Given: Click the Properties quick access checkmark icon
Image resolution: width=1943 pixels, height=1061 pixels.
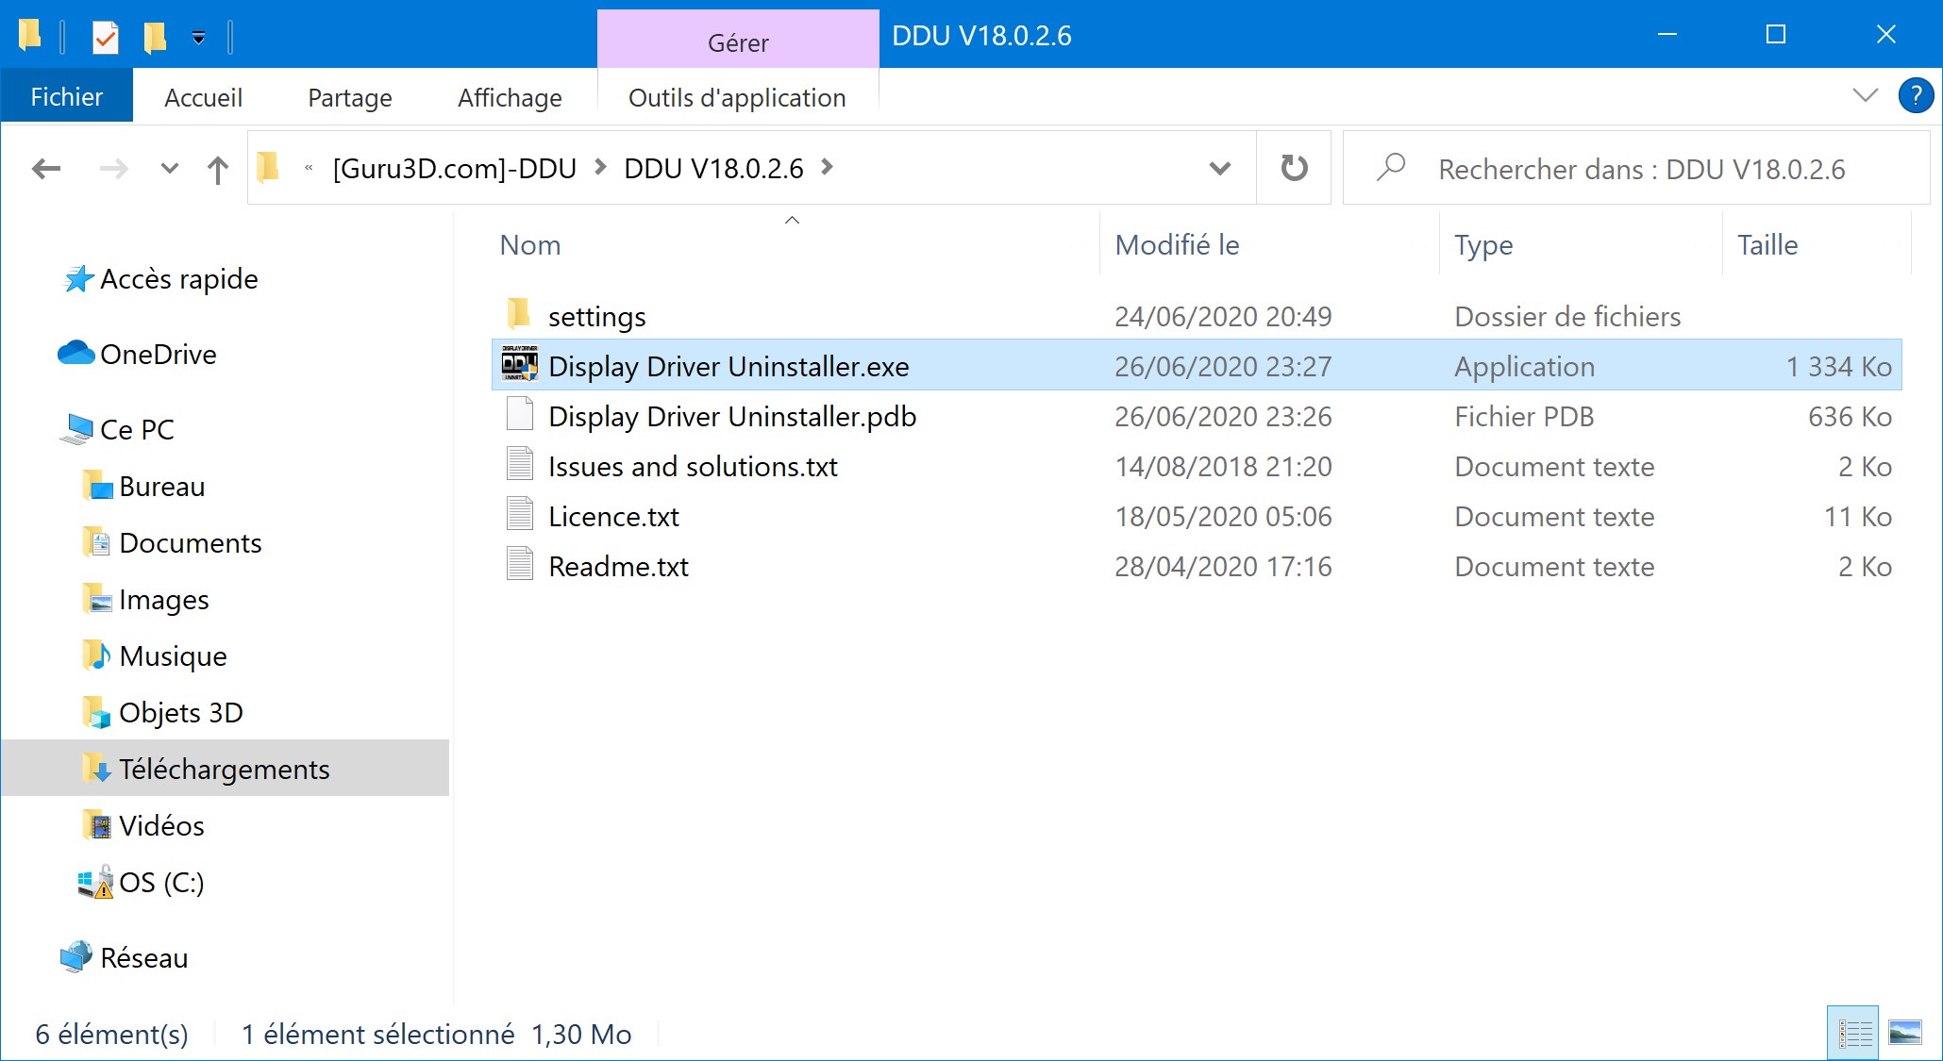Looking at the screenshot, I should coord(106,37).
